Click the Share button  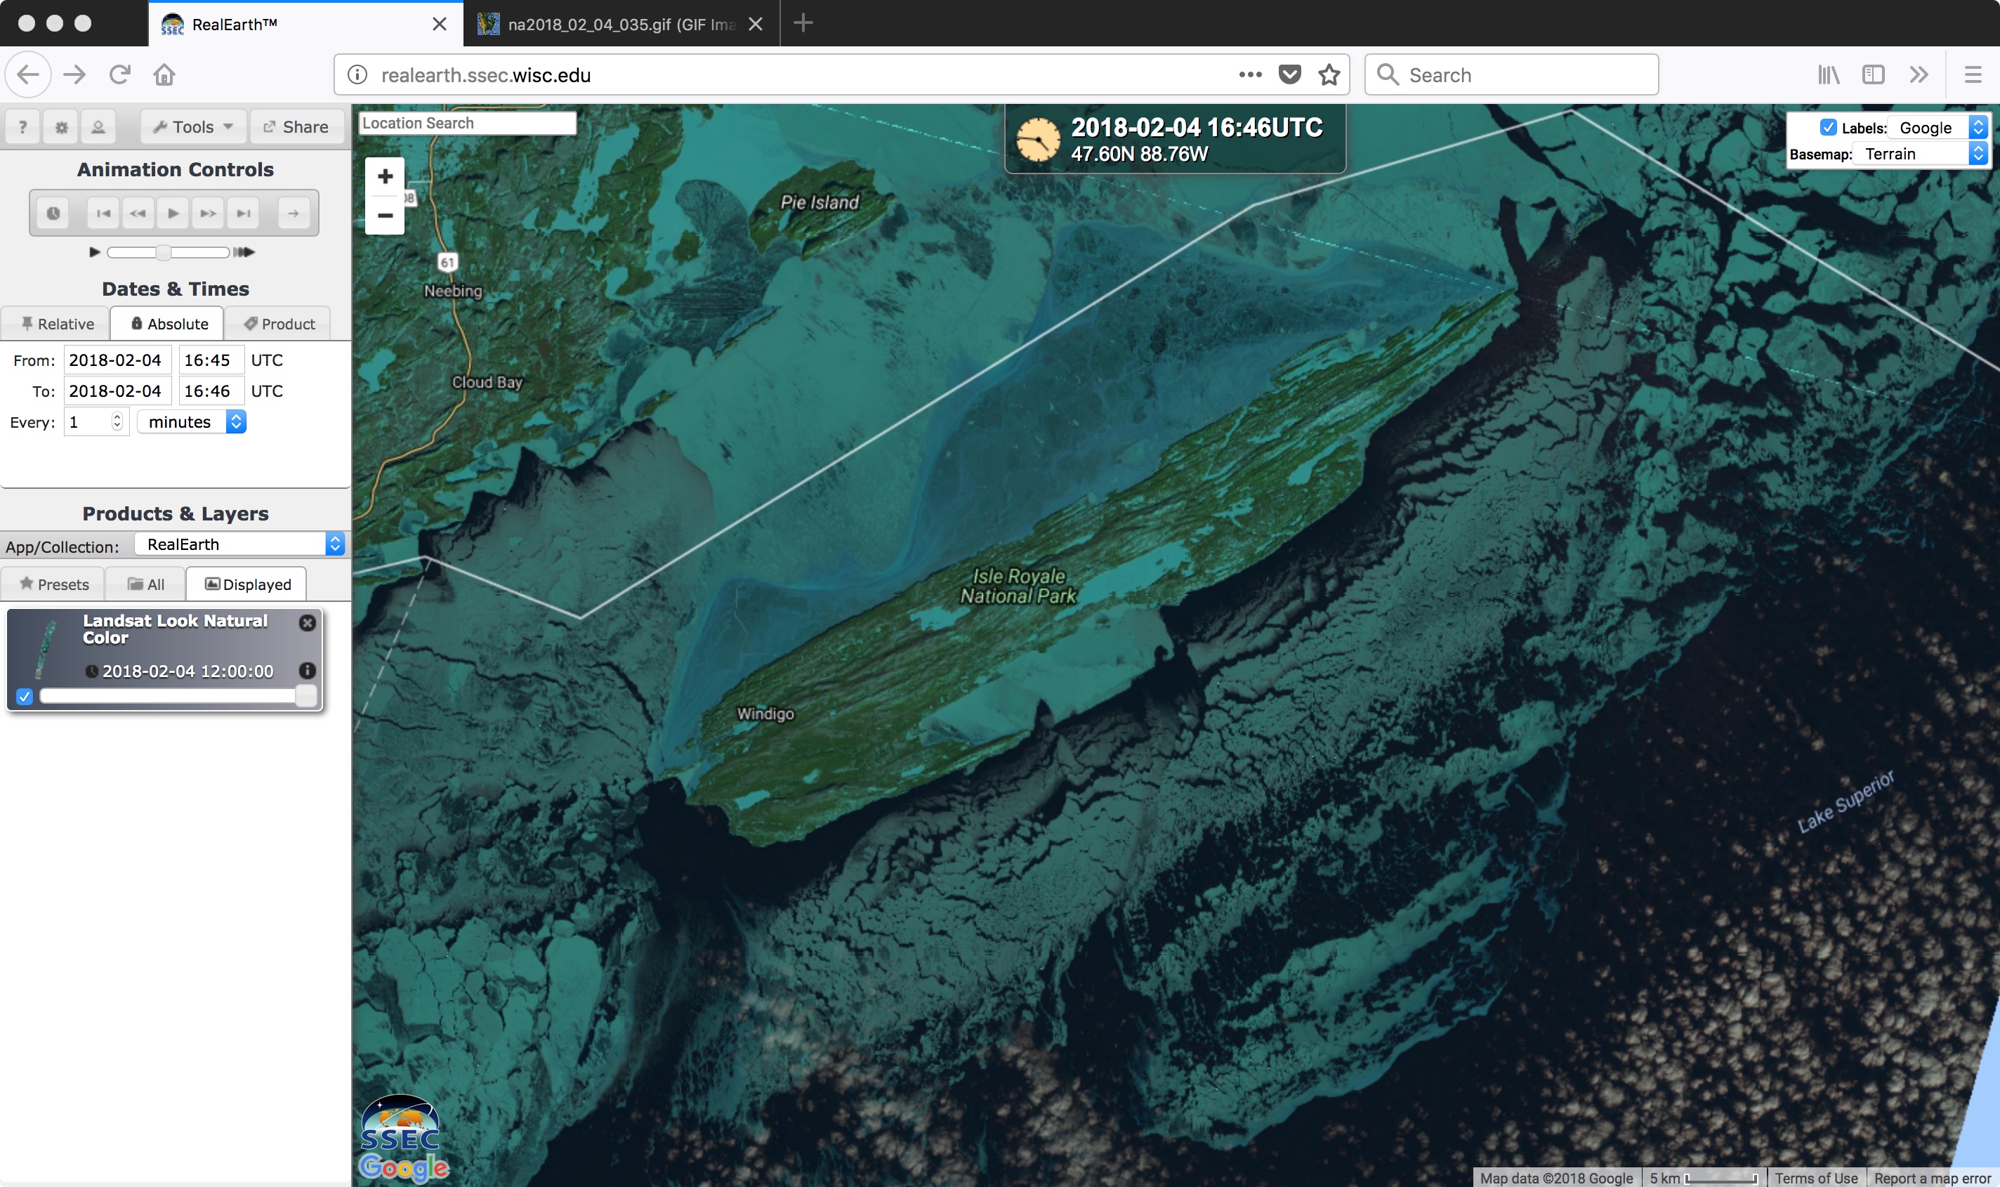[296, 126]
